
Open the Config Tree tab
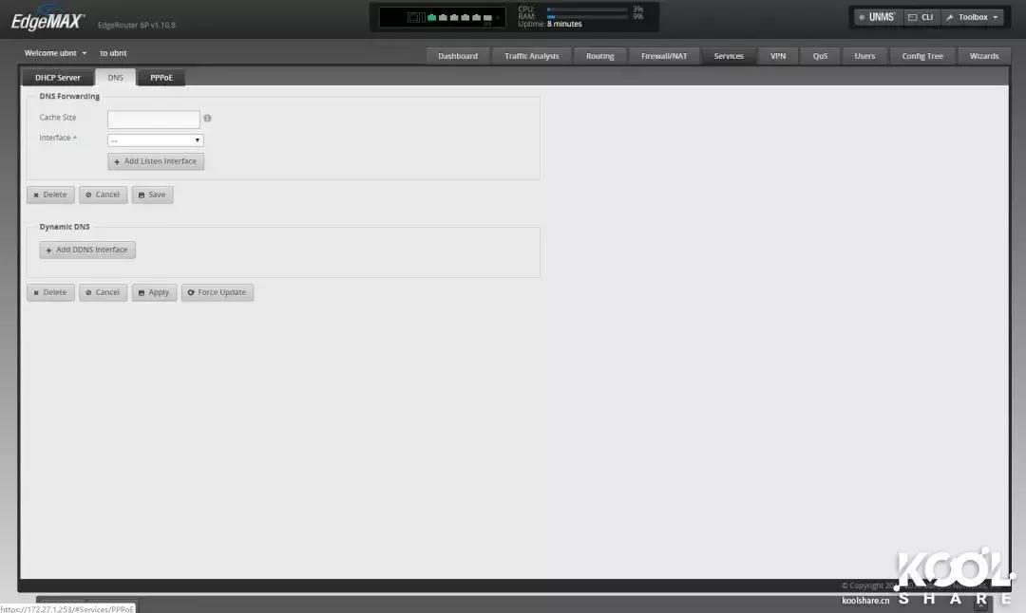tap(921, 56)
